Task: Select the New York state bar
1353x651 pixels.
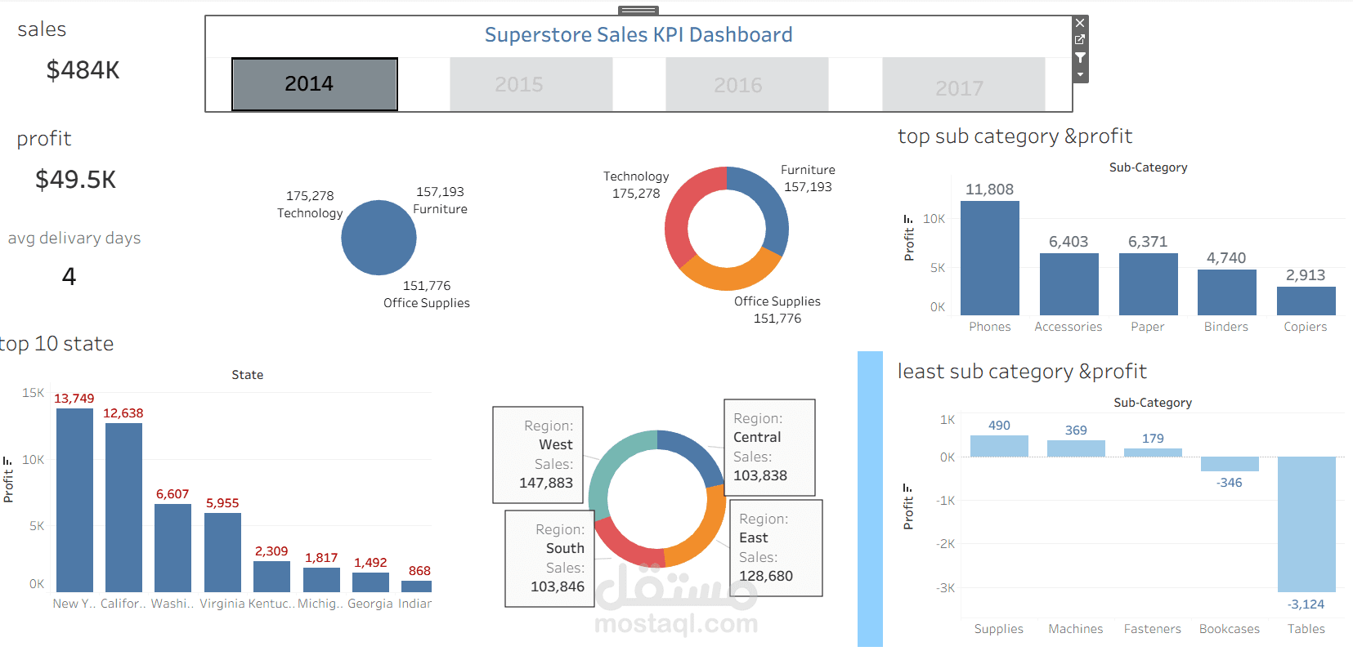Action: [x=74, y=500]
